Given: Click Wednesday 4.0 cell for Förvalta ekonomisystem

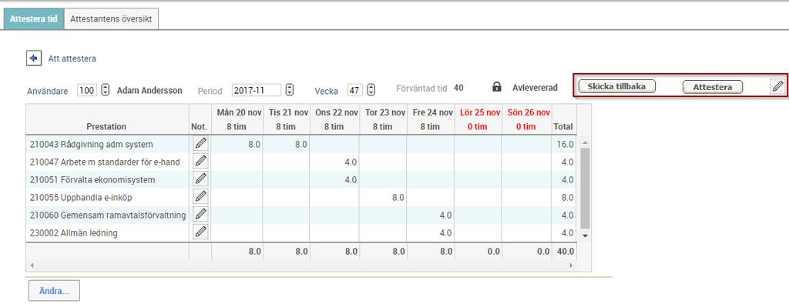Looking at the screenshot, I should click(334, 179).
